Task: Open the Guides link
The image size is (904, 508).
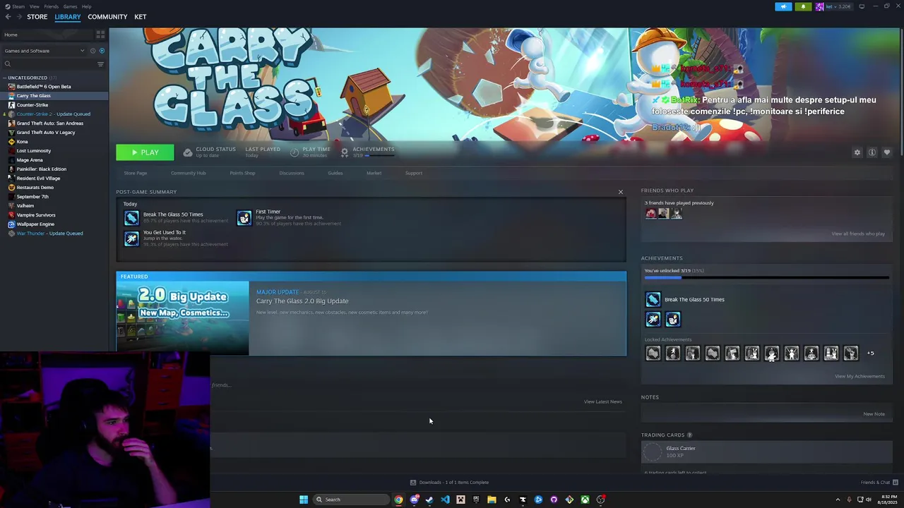Action: (x=335, y=173)
